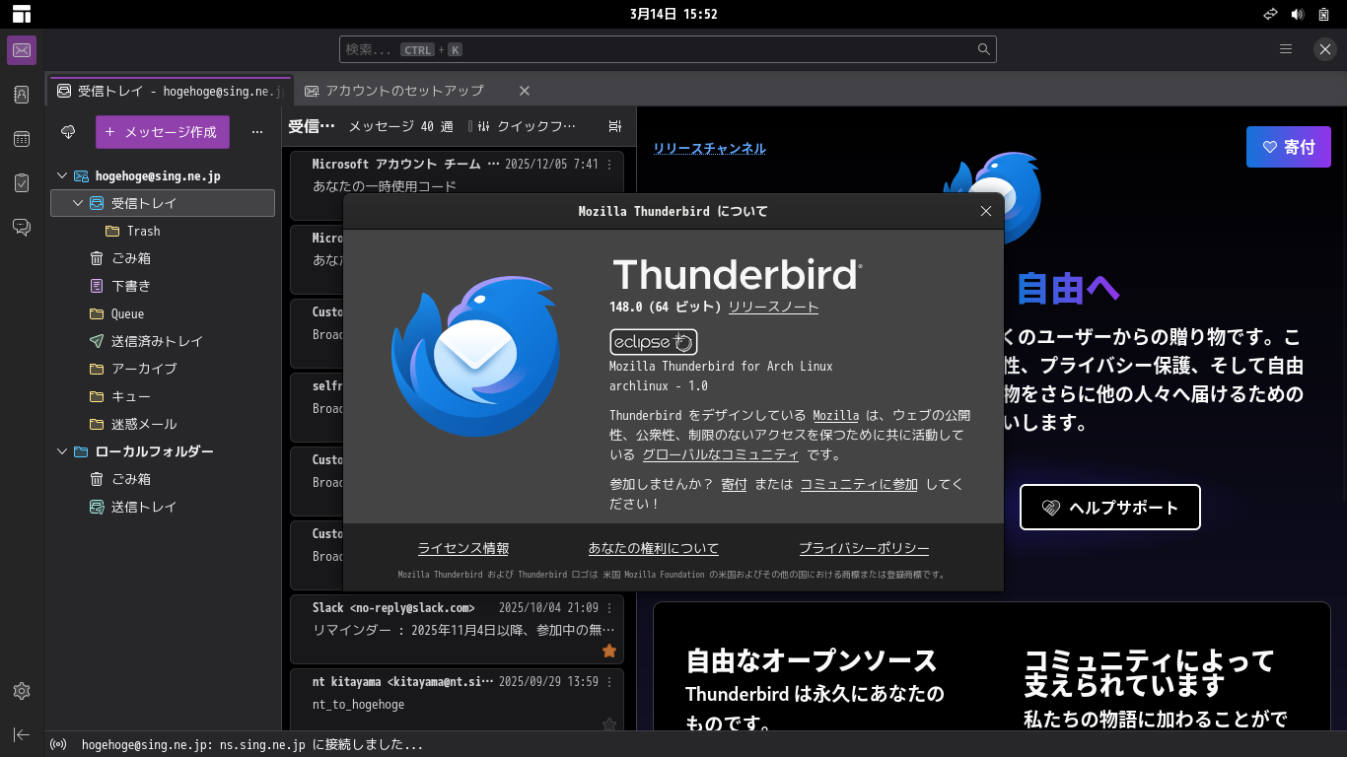Screen dimensions: 1347x757
Task: Close the アカウントのセットアップ tab
Action: pyautogui.click(x=525, y=91)
